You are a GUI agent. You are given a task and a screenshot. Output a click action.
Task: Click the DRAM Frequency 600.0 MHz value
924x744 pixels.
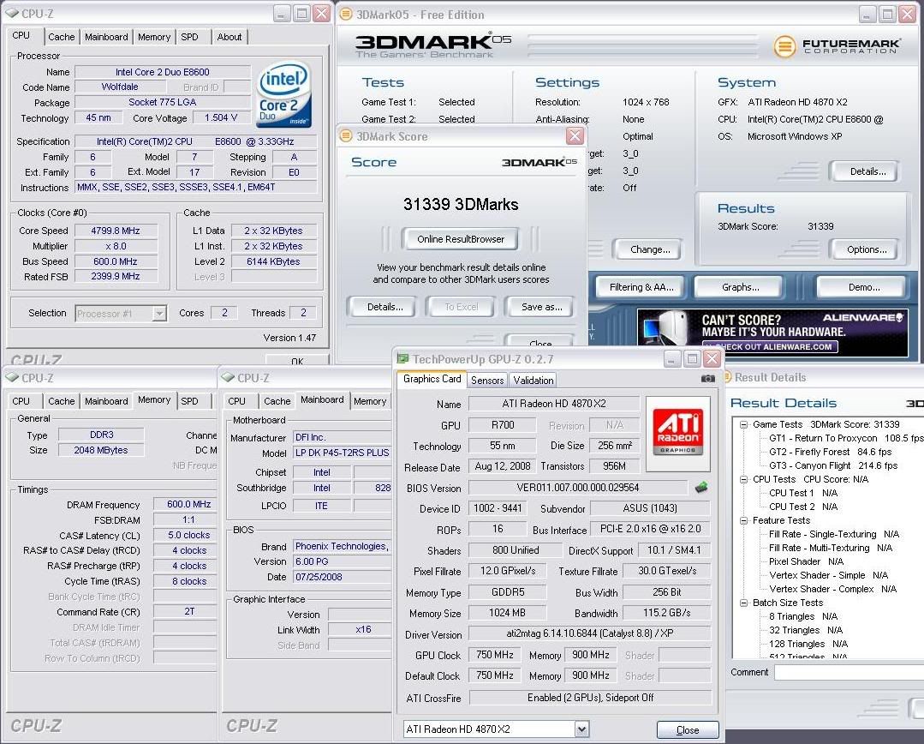[x=184, y=504]
